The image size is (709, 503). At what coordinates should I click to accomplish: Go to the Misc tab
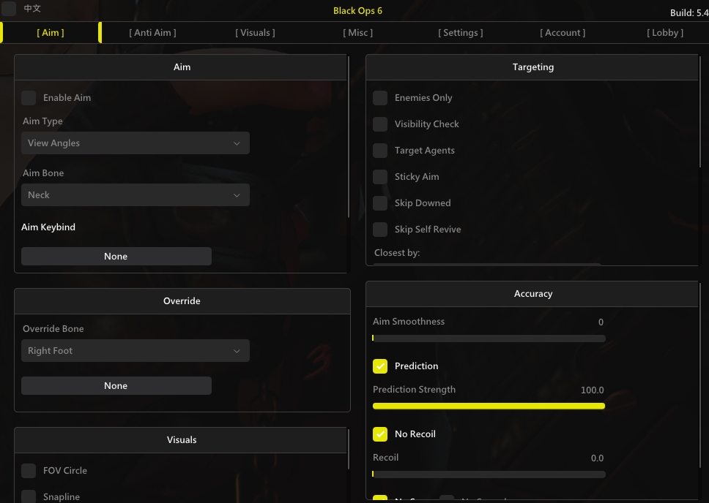(x=357, y=32)
